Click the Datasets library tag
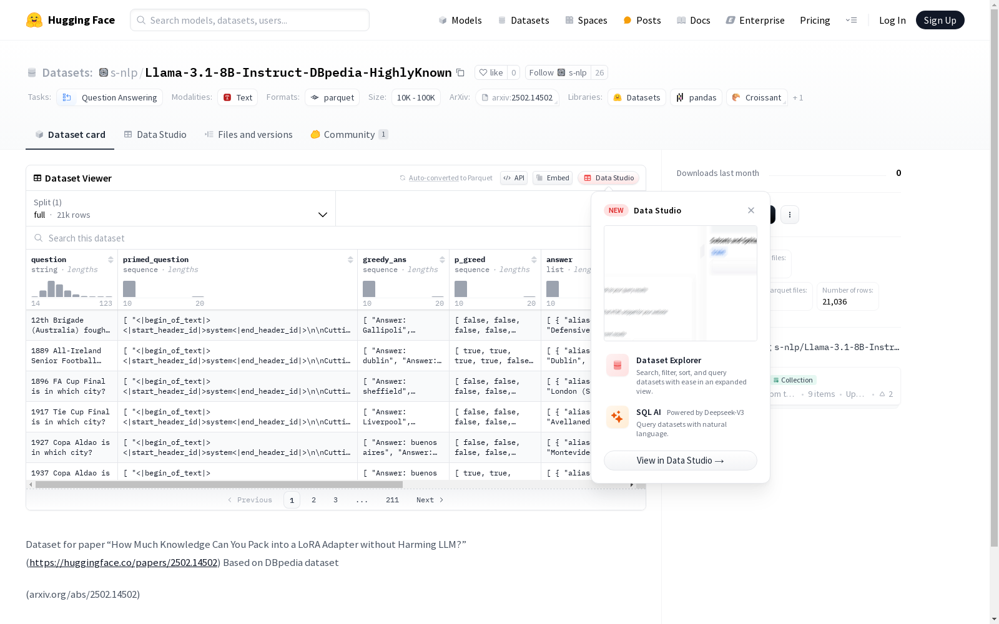 tap(637, 97)
